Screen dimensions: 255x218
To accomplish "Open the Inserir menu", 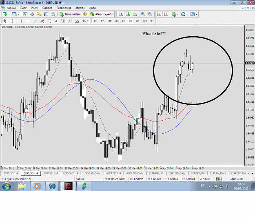I will tap(35, 8).
